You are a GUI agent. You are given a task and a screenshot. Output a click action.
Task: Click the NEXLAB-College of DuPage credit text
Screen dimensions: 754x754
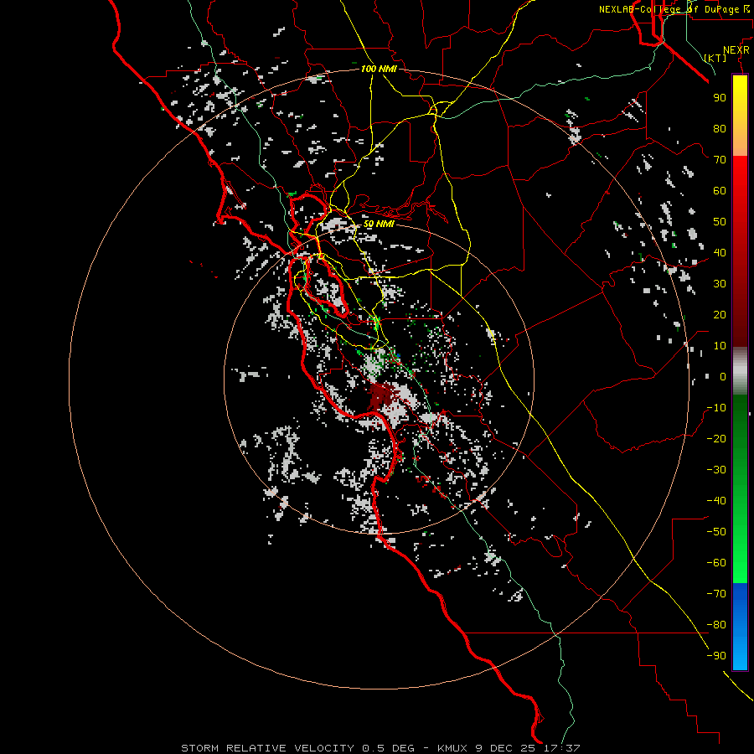pos(674,9)
